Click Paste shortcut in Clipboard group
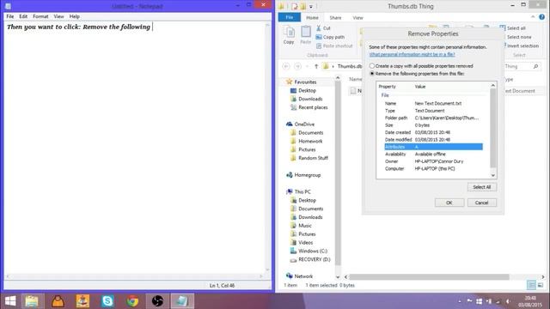Viewport: 550px width, 309px height. coord(334,45)
